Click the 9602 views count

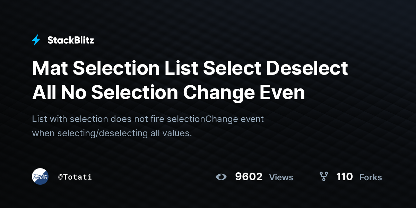[x=249, y=177]
